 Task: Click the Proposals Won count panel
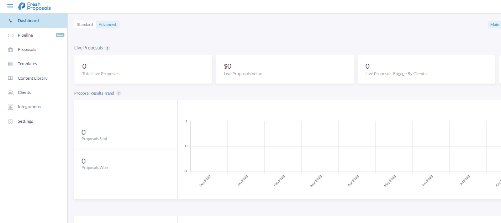[x=126, y=164]
